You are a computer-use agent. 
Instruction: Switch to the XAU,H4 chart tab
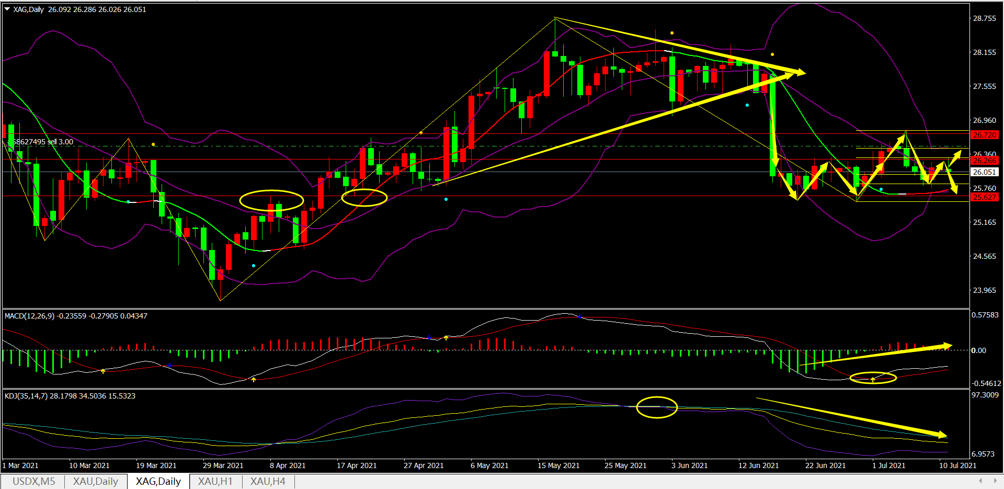click(x=268, y=481)
